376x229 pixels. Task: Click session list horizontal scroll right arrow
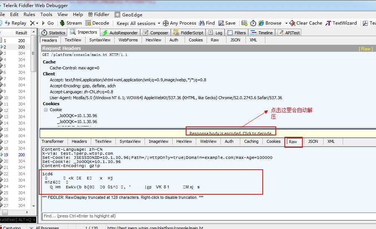[x=27, y=212]
